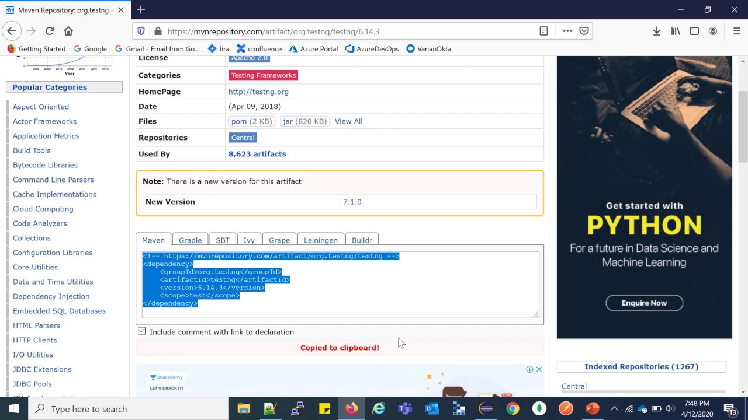Open the View All files link
The height and width of the screenshot is (420, 748).
pos(348,121)
